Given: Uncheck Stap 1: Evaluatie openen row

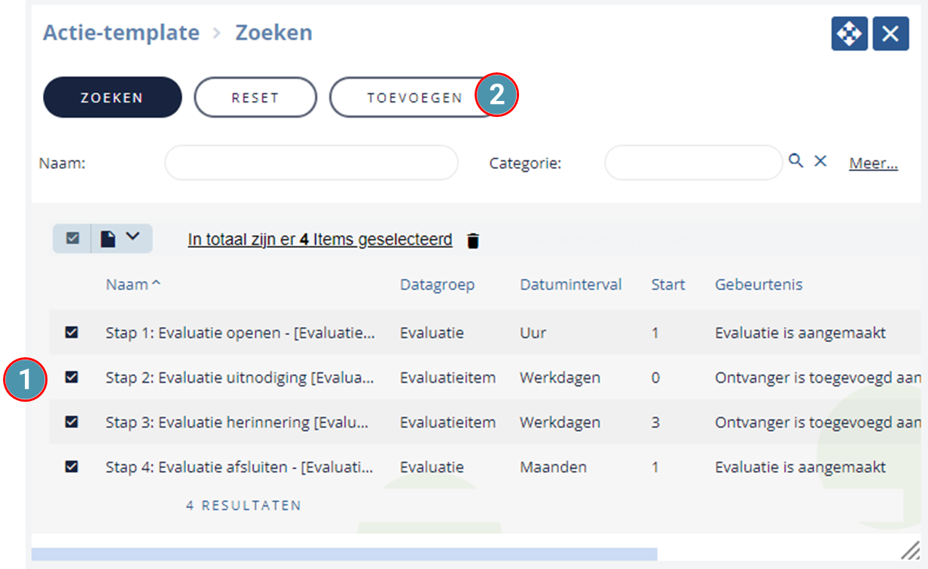Looking at the screenshot, I should click(72, 332).
